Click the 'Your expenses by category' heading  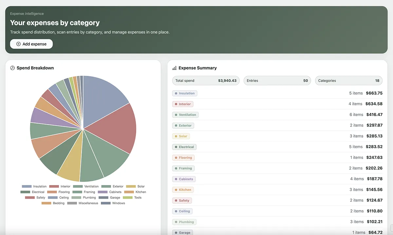click(55, 23)
